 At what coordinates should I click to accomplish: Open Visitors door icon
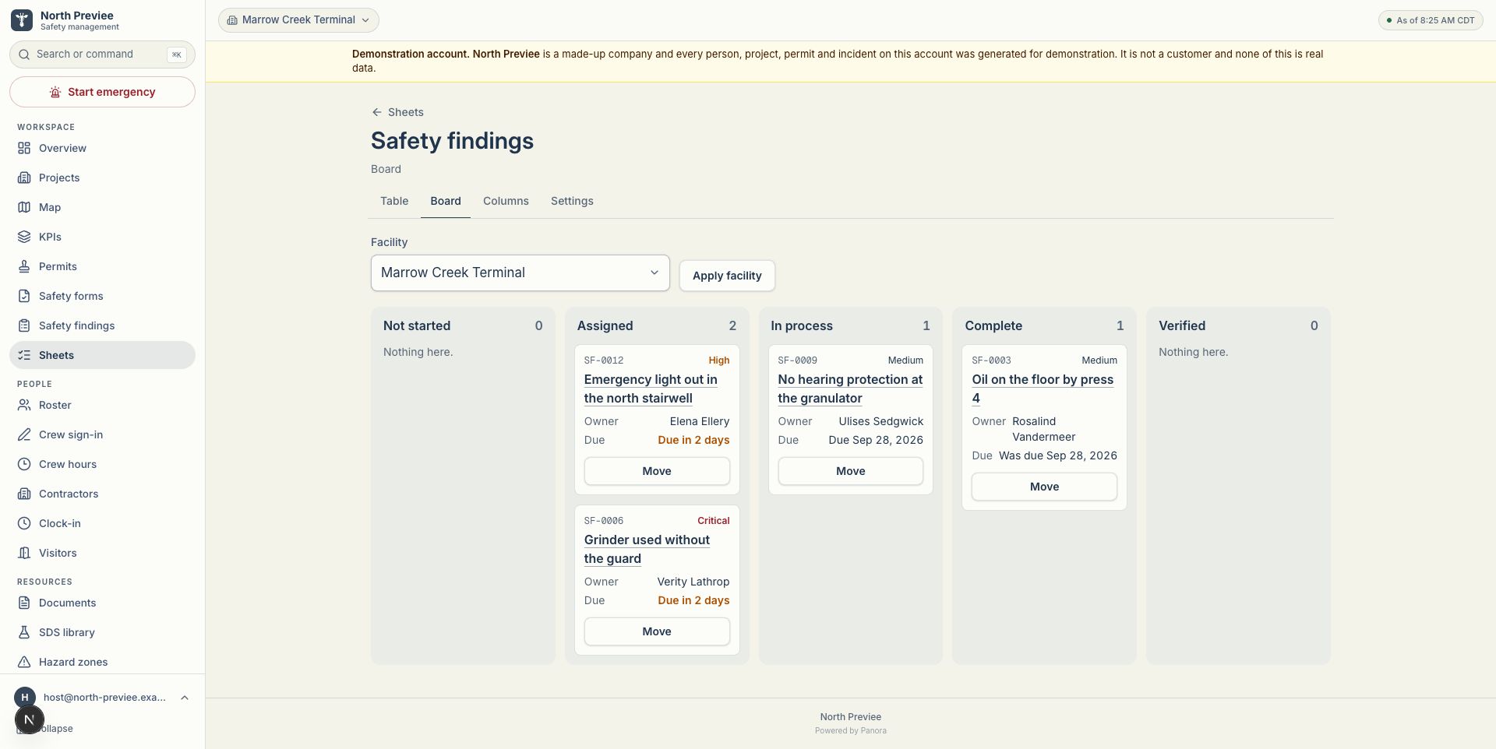click(24, 553)
